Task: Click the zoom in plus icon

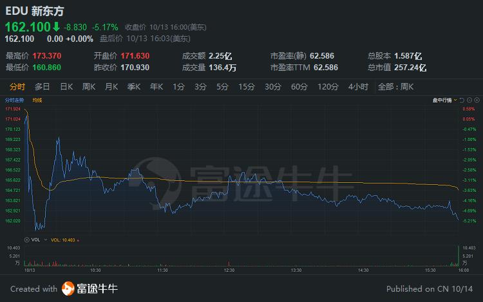Action: click(477, 100)
